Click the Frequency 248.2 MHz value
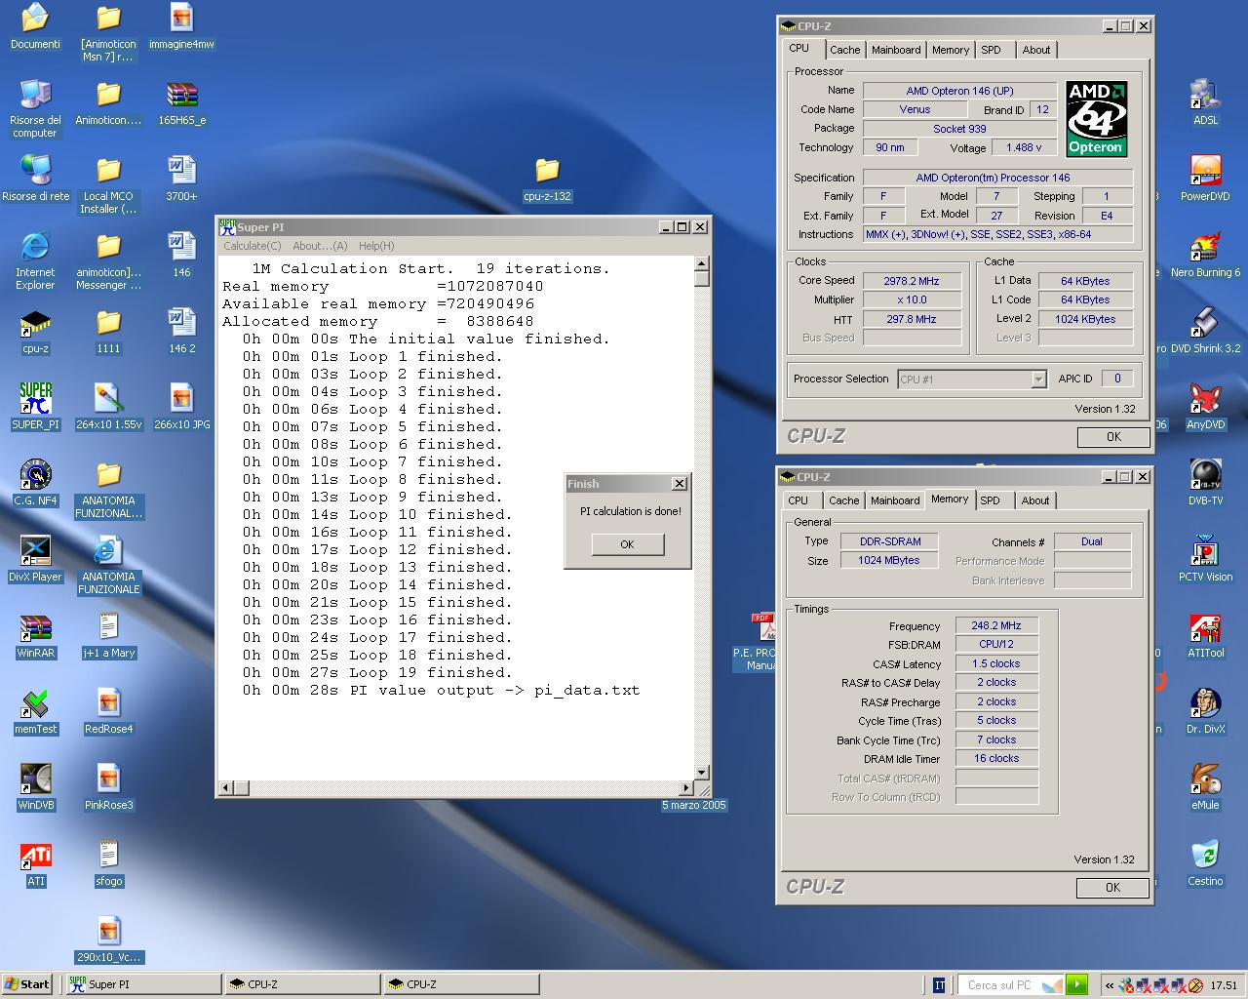This screenshot has width=1248, height=999. click(x=995, y=626)
